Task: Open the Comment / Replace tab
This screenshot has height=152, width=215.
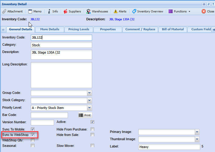Action: point(140,29)
